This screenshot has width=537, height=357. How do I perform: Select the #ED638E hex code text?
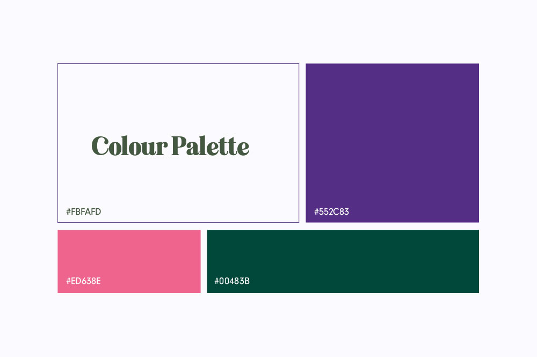[84, 281]
